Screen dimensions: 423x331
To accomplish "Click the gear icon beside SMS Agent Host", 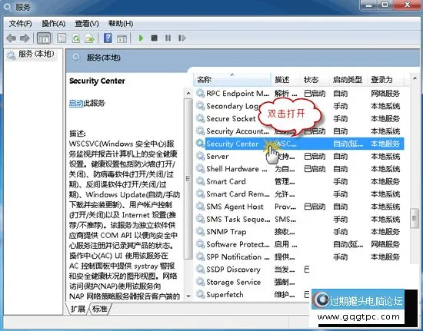I will click(x=200, y=206).
